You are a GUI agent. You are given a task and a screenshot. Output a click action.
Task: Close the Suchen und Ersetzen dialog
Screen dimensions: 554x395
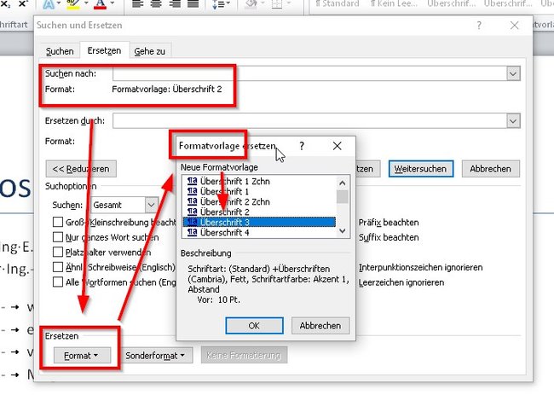pyautogui.click(x=515, y=25)
